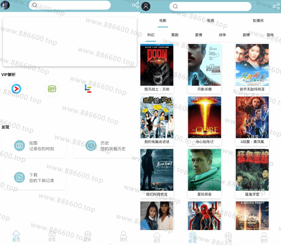Click the 星际探索 title text
This screenshot has height=245, width=281.
[x=205, y=194]
